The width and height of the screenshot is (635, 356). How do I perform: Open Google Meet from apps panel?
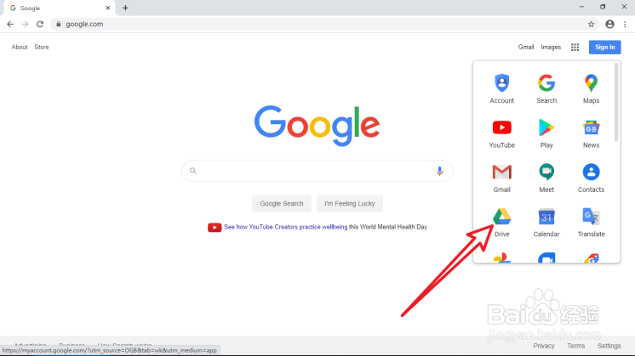[x=546, y=178]
